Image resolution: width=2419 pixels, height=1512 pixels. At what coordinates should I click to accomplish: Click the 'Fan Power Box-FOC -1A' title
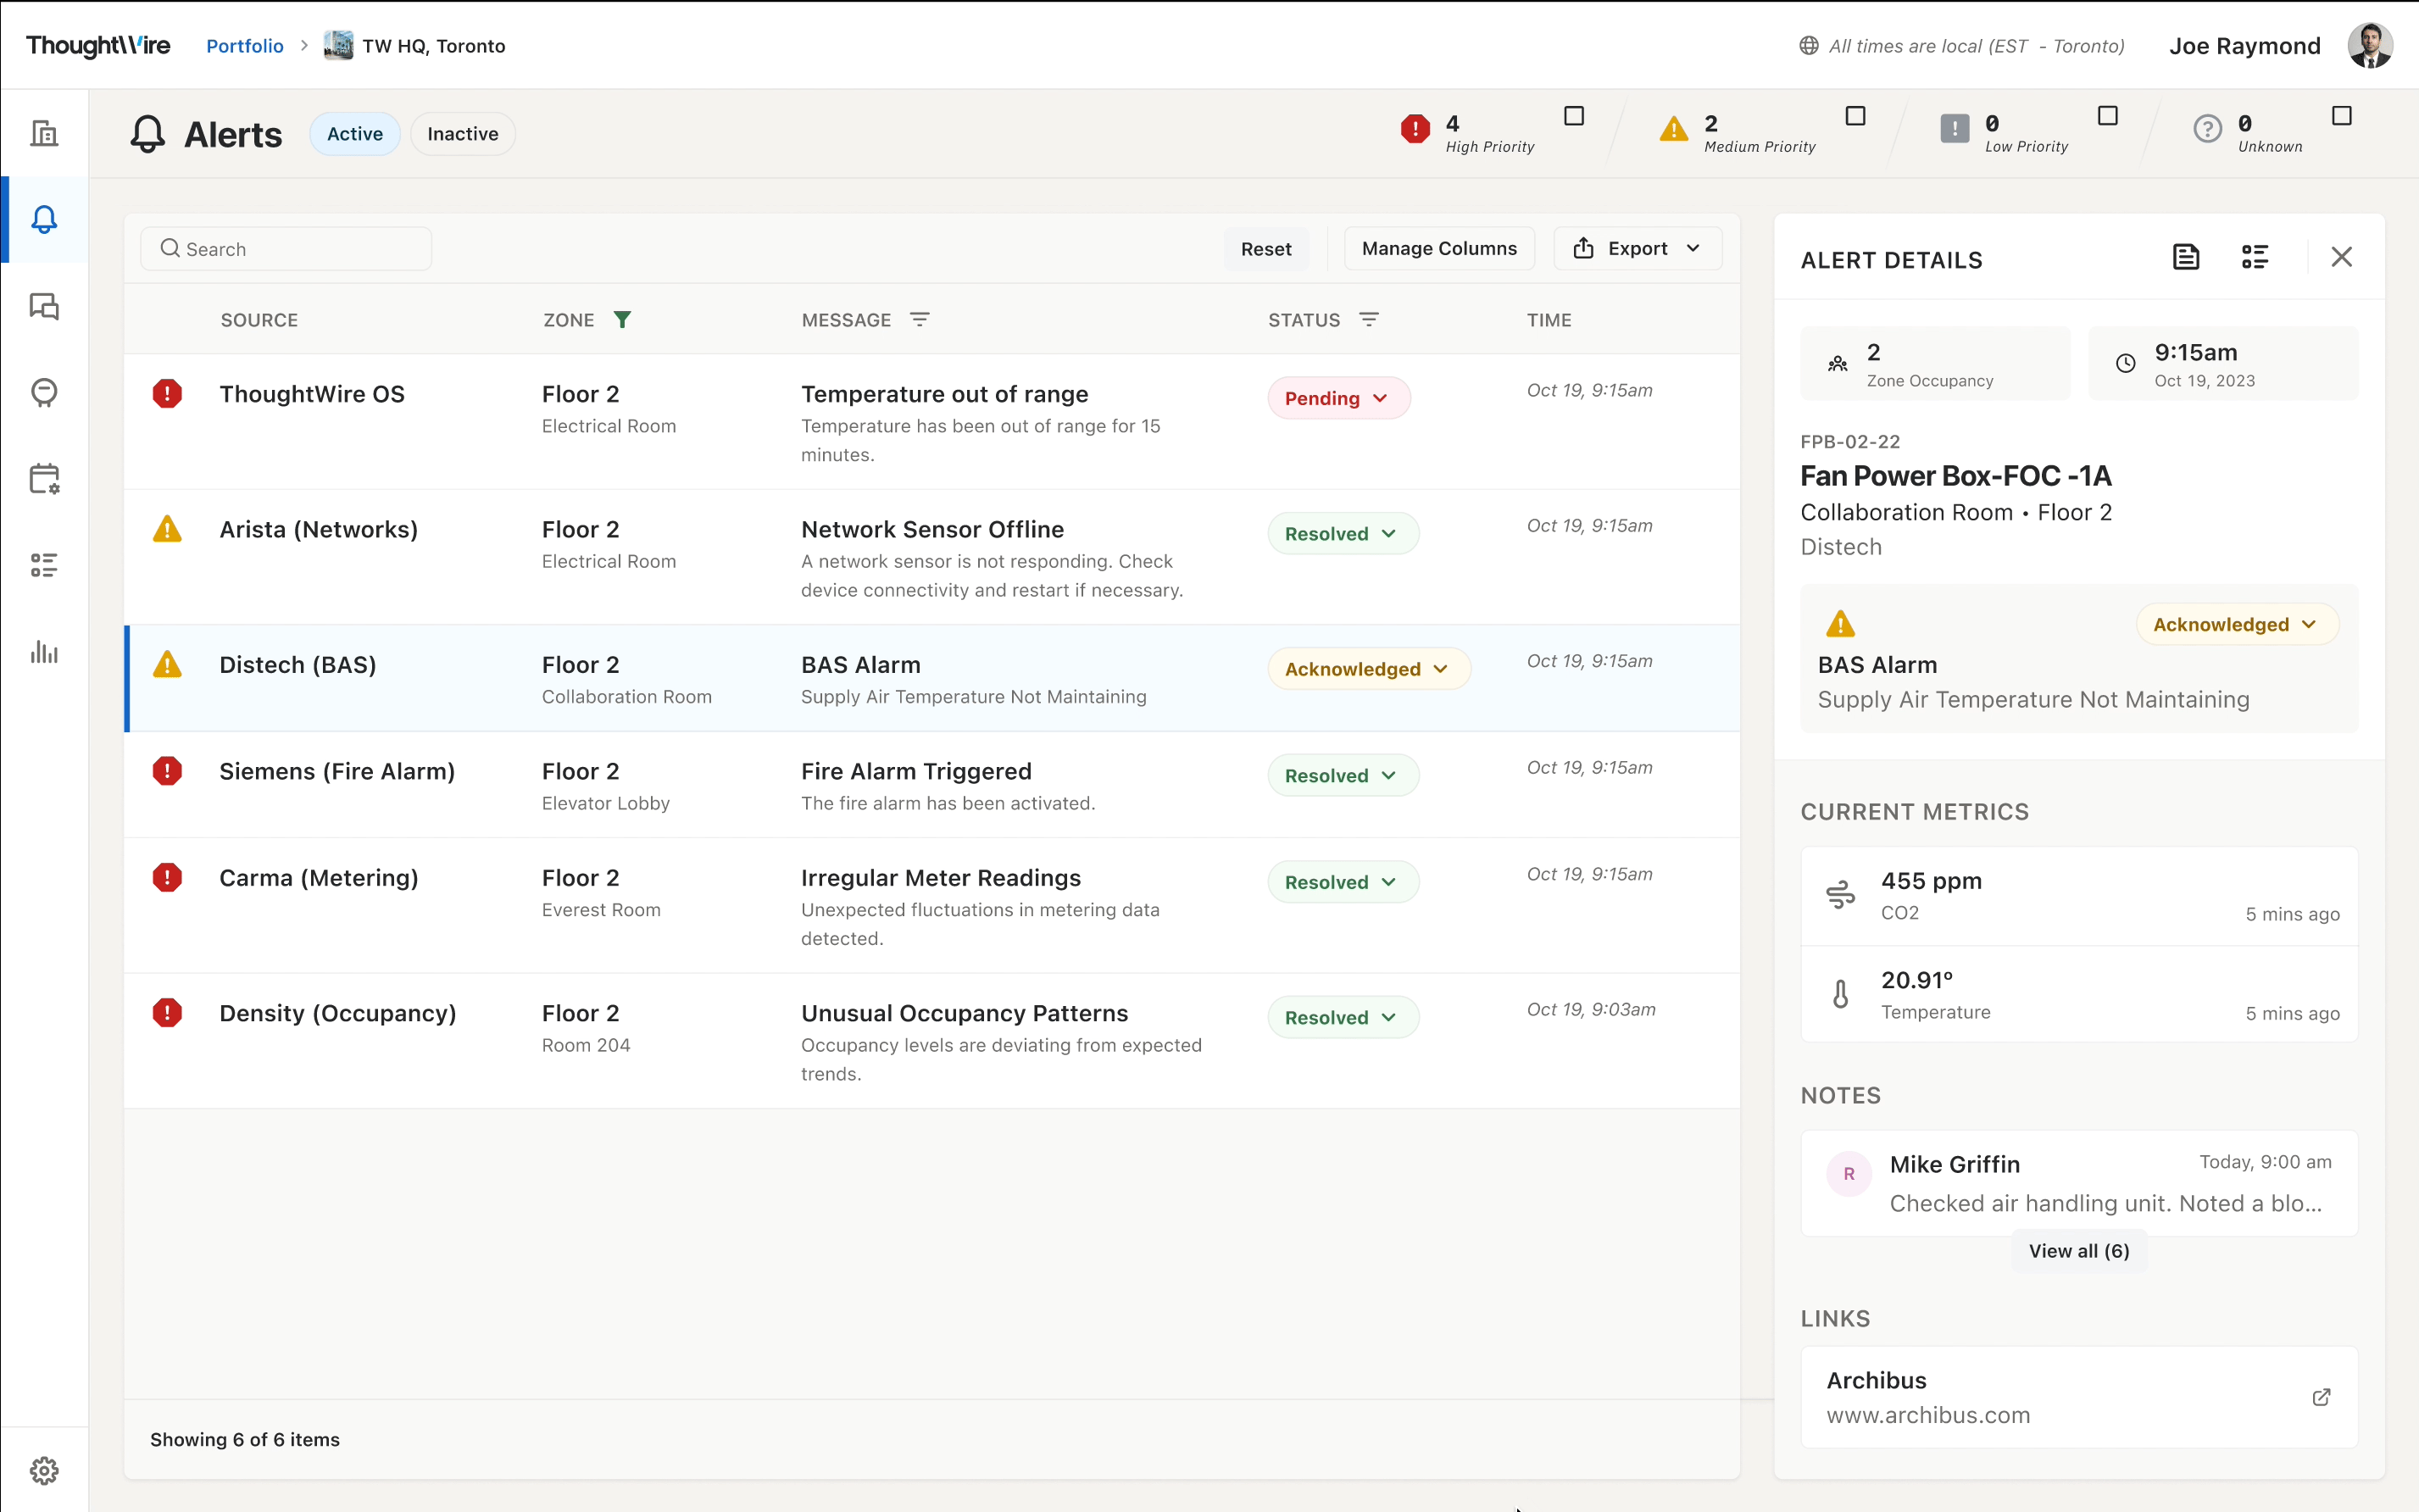click(1956, 476)
